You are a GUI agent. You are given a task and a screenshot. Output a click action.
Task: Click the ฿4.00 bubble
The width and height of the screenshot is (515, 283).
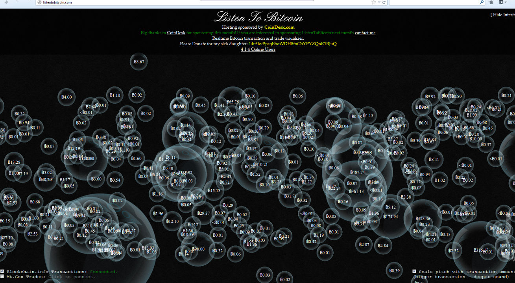[x=66, y=97]
